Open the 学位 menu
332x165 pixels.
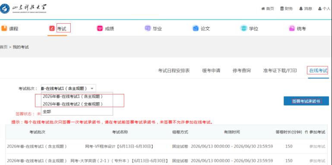point(253,29)
